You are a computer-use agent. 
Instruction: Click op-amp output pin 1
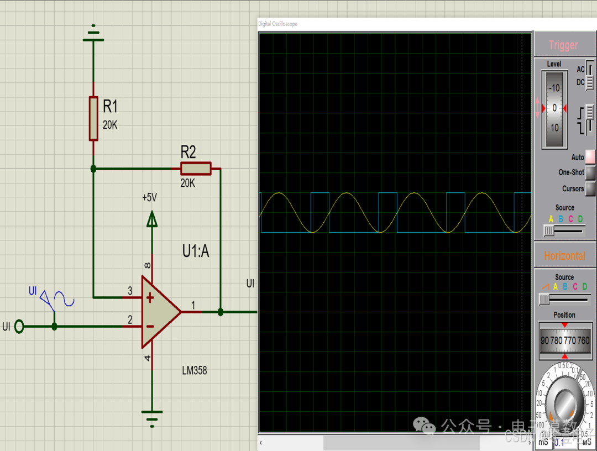tap(191, 312)
